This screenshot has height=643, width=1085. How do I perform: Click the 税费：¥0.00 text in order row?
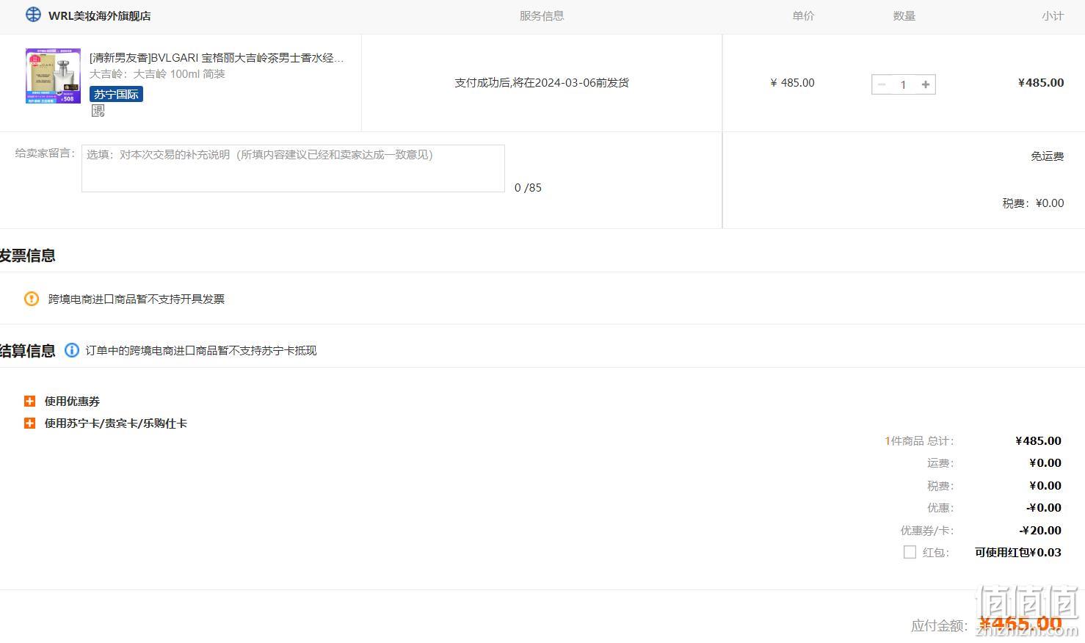pos(1033,203)
